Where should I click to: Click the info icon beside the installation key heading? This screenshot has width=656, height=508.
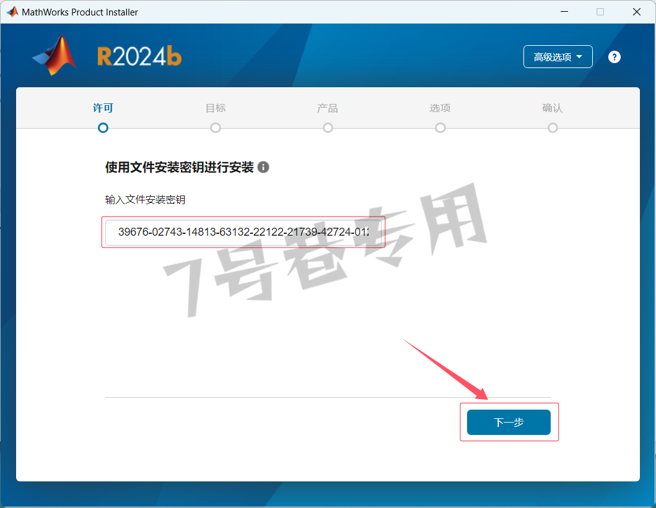pos(263,167)
